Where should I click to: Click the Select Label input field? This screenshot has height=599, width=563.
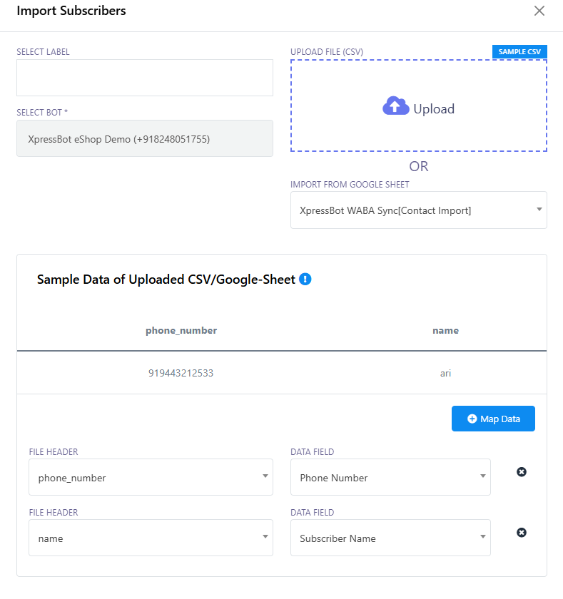click(x=145, y=78)
